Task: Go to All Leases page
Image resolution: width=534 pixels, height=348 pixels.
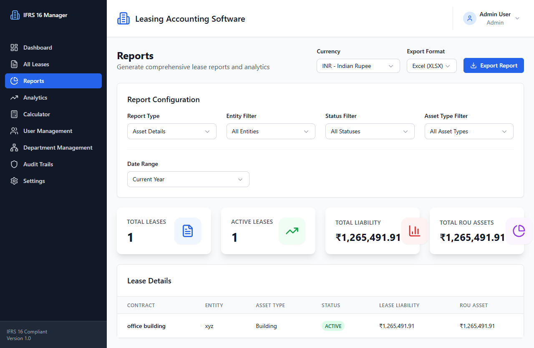Action: tap(53, 64)
